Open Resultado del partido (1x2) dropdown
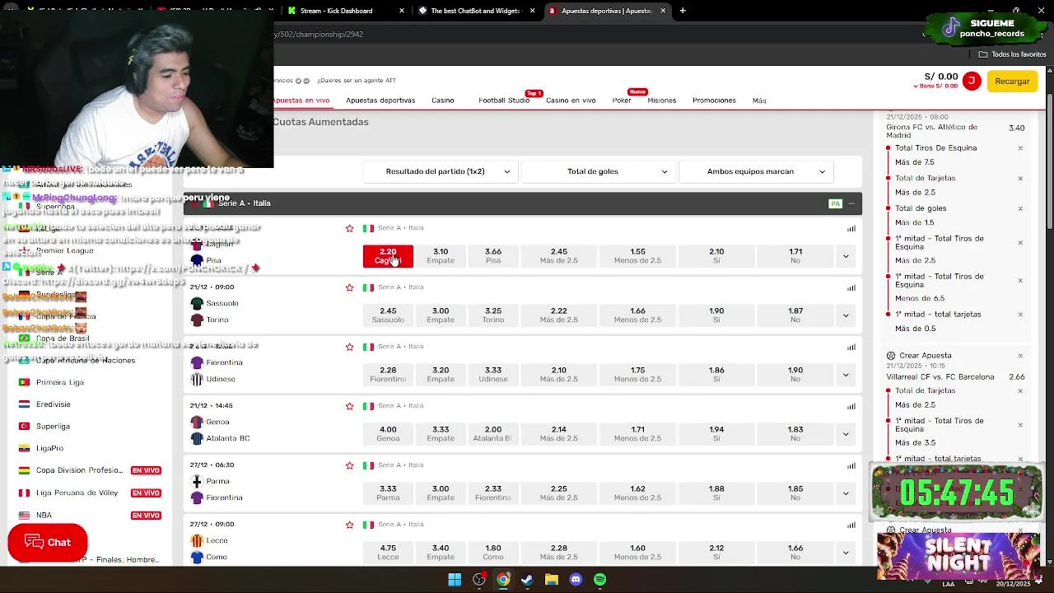Screen dimensions: 1054x593 (x=441, y=171)
